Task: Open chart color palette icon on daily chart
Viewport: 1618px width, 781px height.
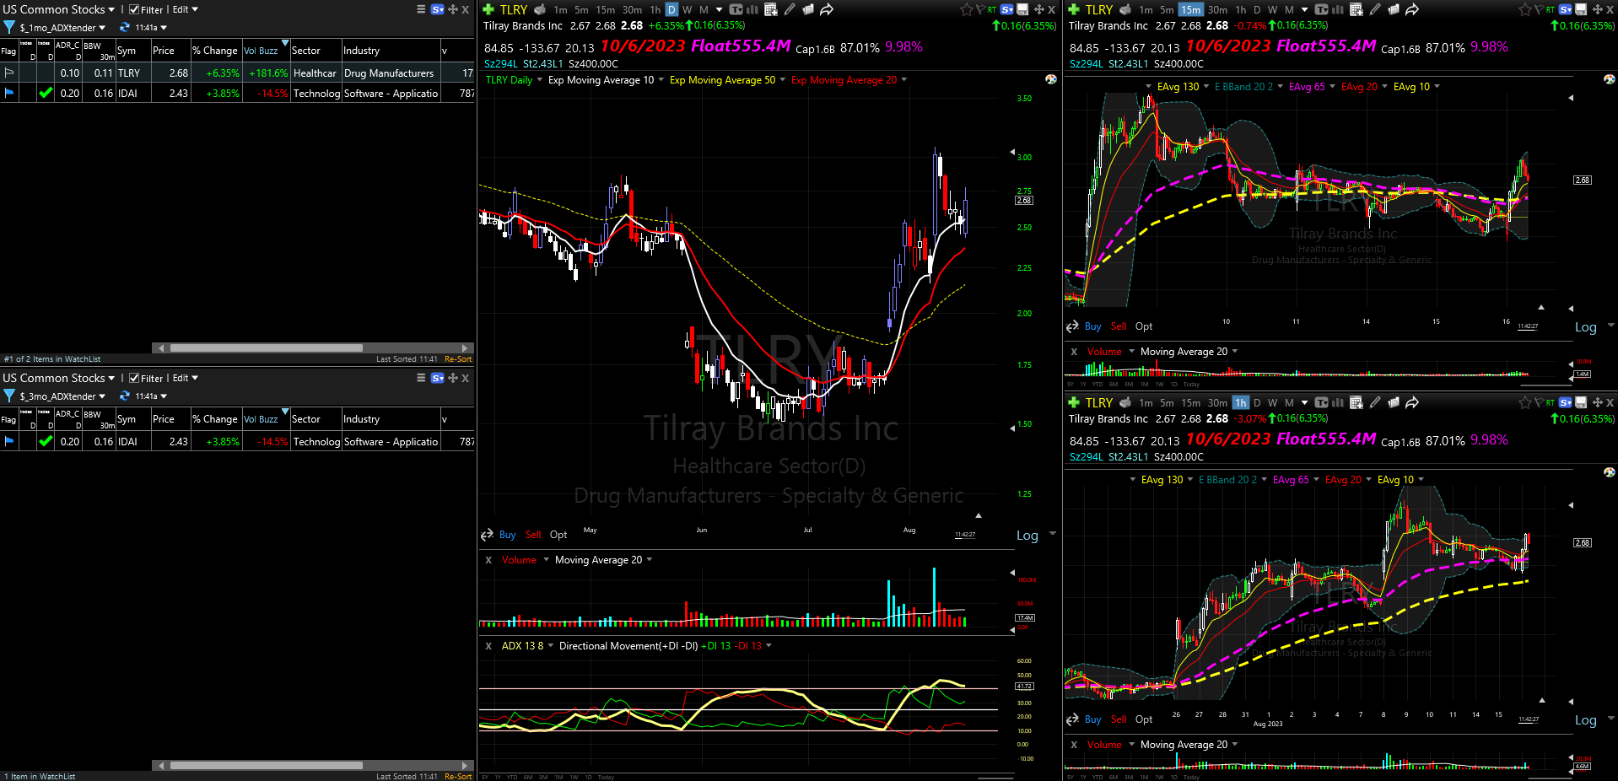Action: click(1050, 79)
